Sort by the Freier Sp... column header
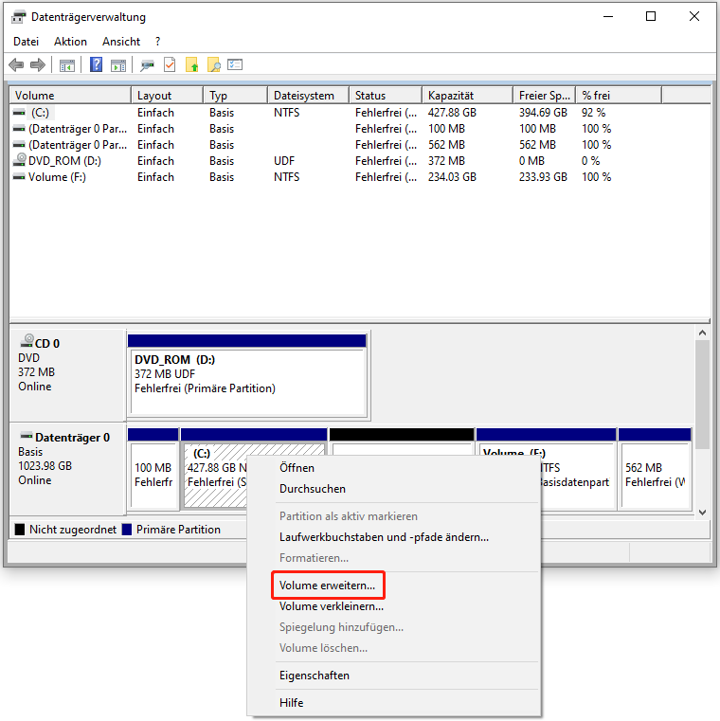Image resolution: width=720 pixels, height=721 pixels. click(x=545, y=95)
